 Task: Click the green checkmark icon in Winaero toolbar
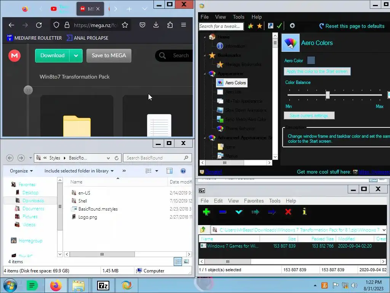[x=279, y=26]
